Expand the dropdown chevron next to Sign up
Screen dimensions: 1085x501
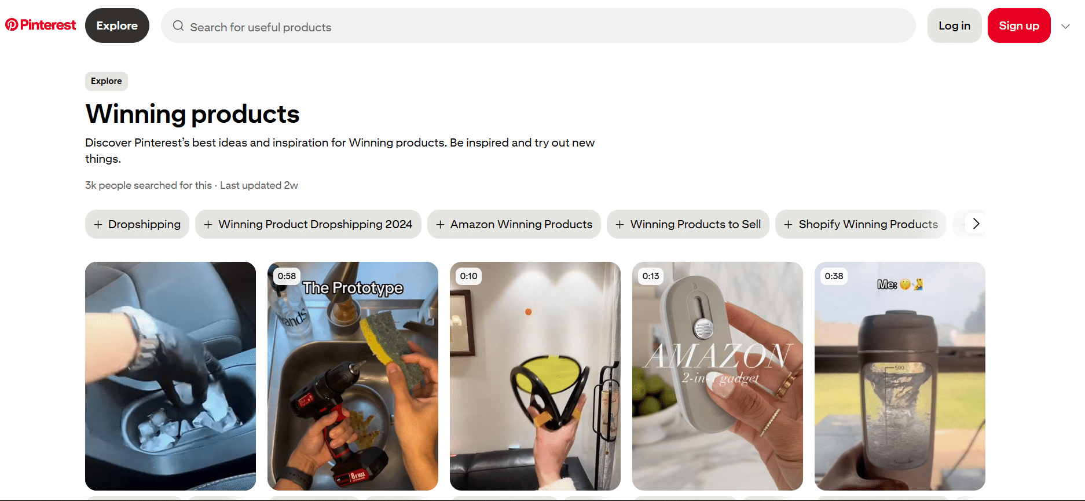click(x=1065, y=26)
